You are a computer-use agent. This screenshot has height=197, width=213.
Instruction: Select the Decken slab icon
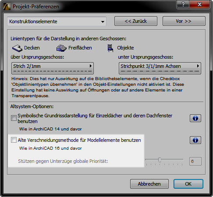(17, 48)
